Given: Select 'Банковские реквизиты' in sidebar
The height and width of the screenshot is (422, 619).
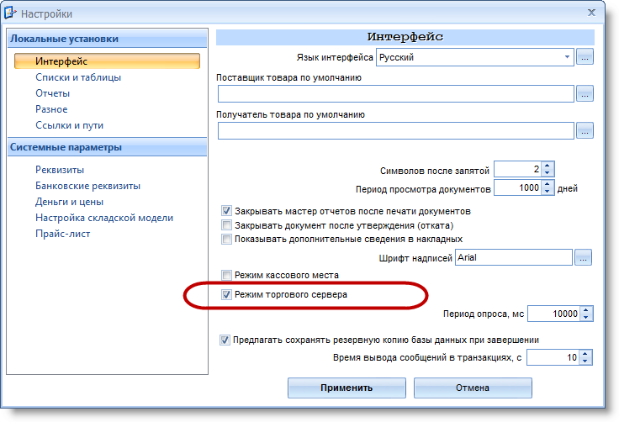Looking at the screenshot, I should pos(87,186).
